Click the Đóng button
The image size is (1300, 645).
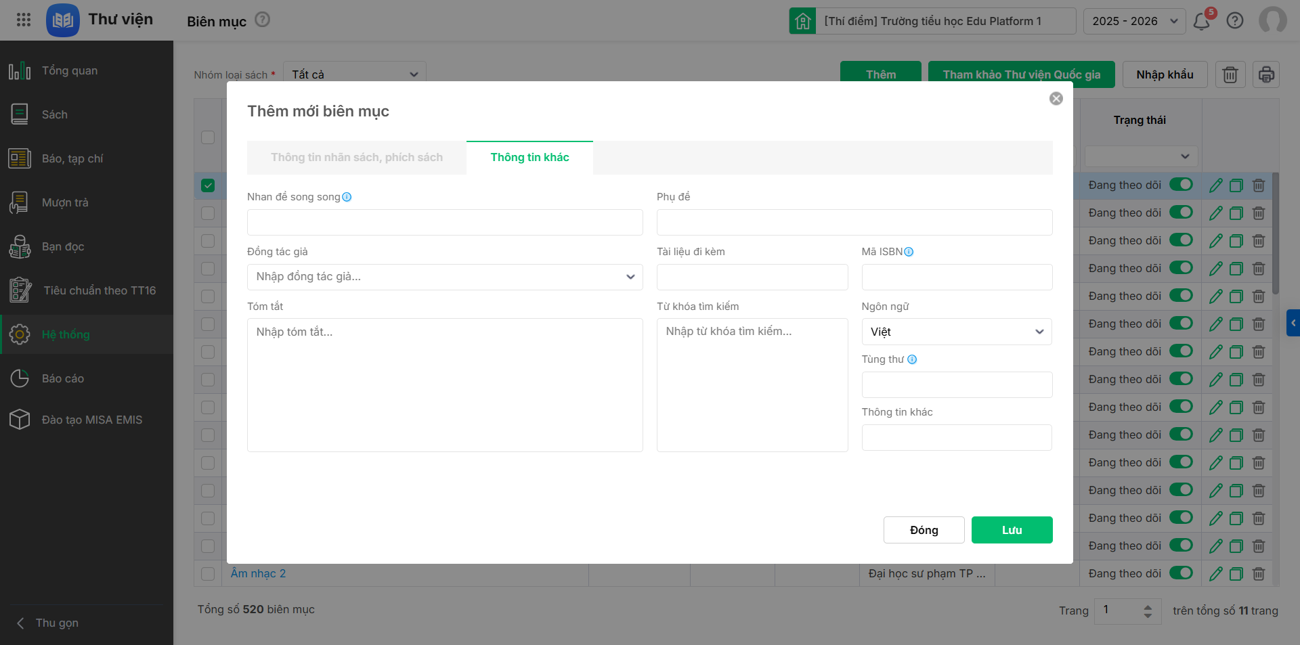(x=924, y=530)
